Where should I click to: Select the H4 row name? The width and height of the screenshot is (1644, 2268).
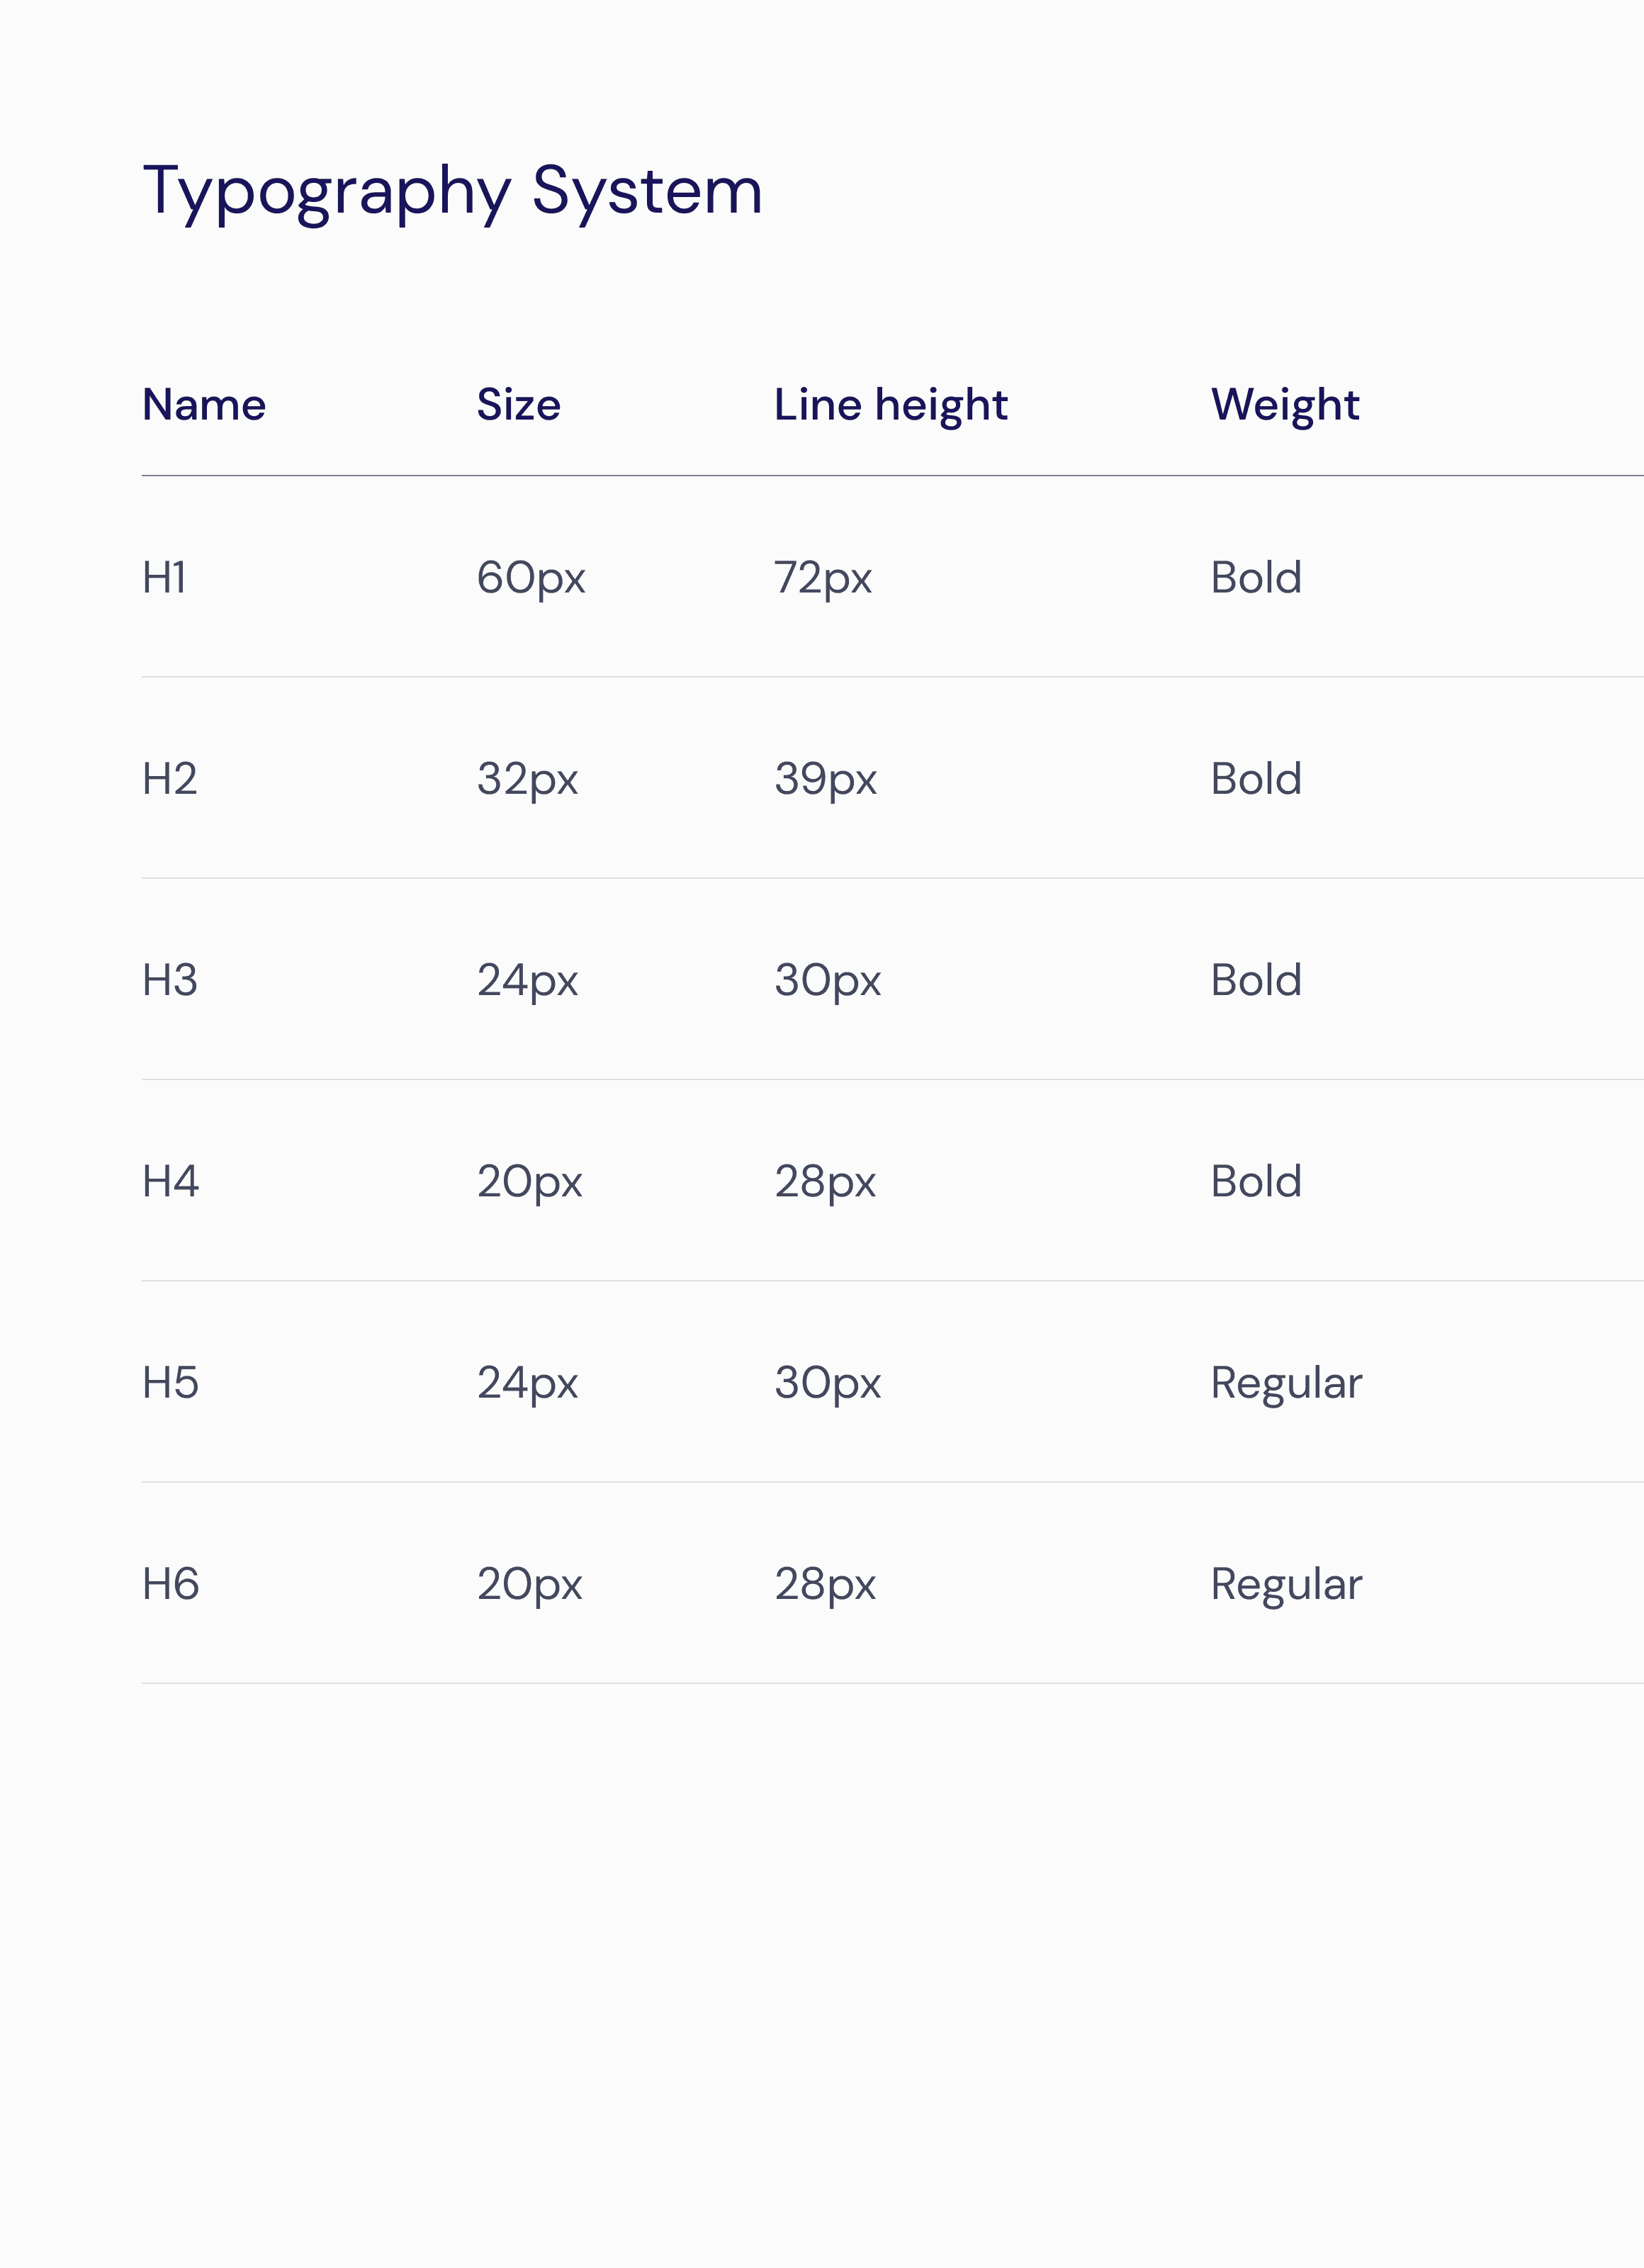170,1181
